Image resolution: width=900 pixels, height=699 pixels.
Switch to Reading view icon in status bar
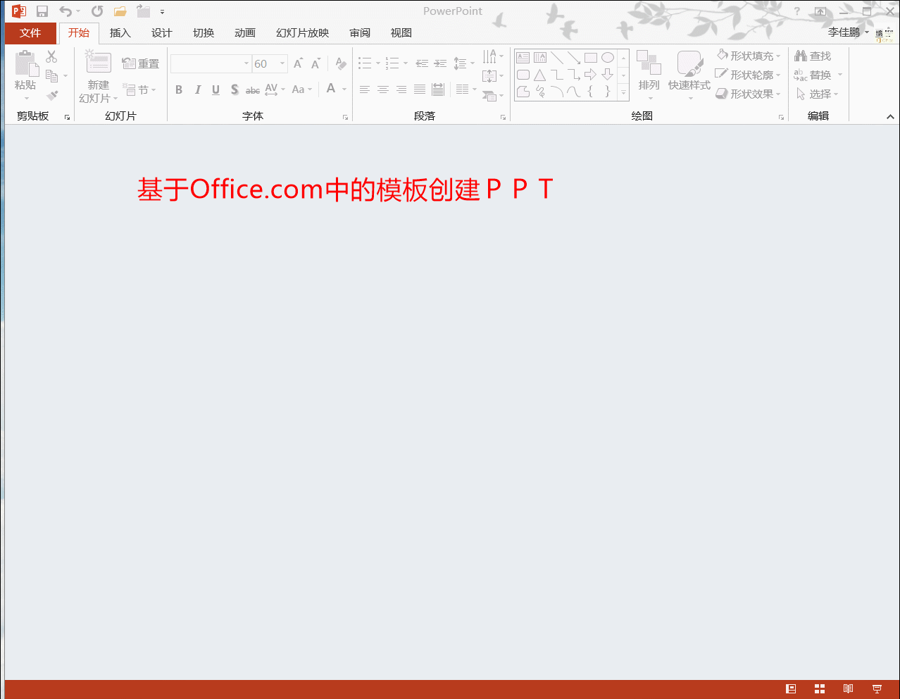[848, 688]
